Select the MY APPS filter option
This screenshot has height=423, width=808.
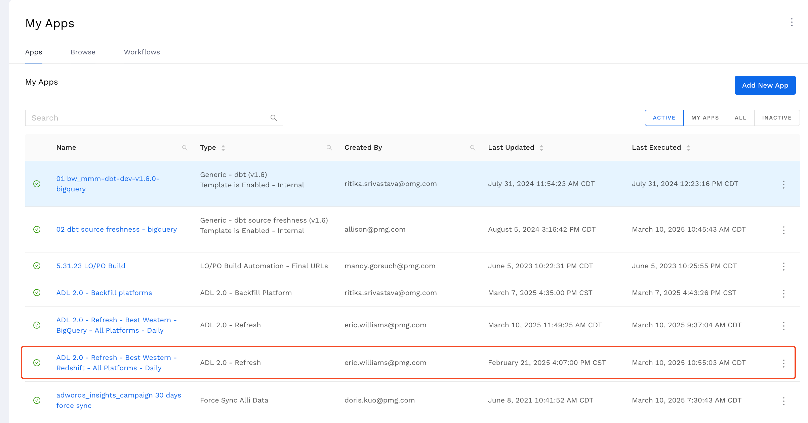705,118
